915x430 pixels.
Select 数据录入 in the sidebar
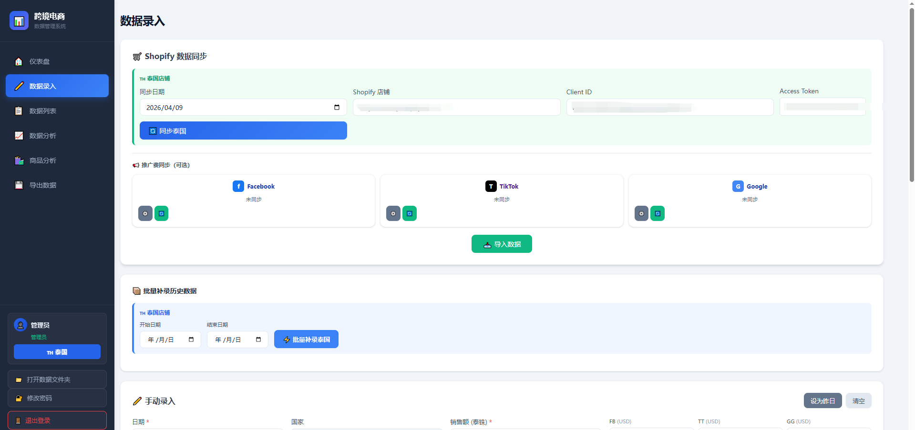tap(57, 86)
